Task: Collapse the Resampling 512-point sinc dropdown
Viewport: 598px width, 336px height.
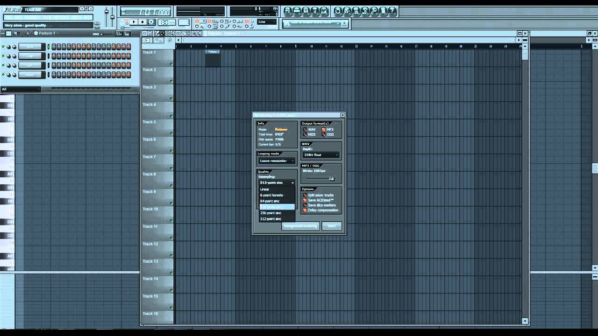Action: click(277, 182)
